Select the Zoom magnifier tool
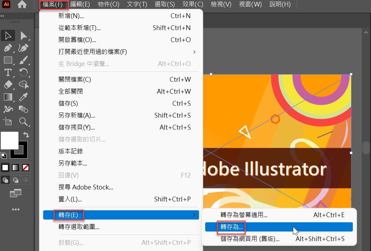Viewport: 371px width, 251px height. (x=23, y=121)
